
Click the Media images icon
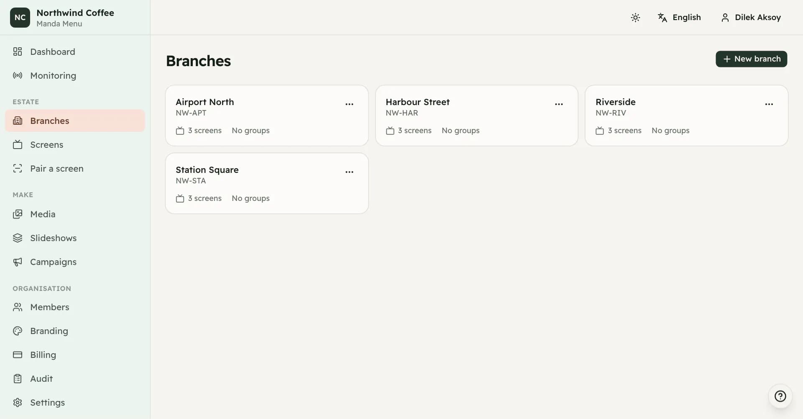[18, 214]
